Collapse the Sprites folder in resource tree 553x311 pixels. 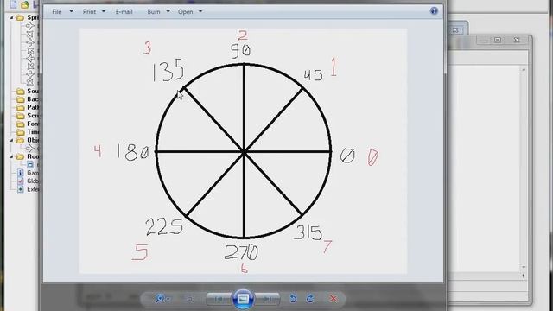pyautogui.click(x=11, y=17)
